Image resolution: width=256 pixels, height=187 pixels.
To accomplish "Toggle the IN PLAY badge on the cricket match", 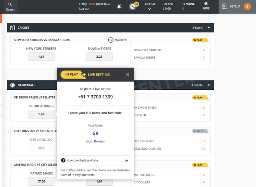I will [x=200, y=40].
